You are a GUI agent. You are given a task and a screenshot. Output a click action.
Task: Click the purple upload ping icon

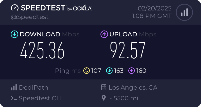tap(132, 71)
